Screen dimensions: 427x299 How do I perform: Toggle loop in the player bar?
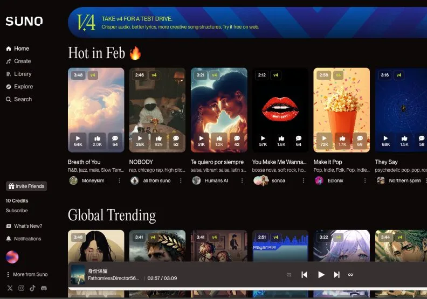[350, 275]
